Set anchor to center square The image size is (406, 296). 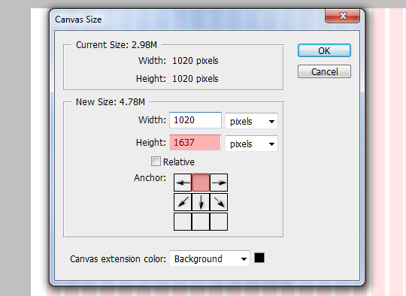coord(201,202)
